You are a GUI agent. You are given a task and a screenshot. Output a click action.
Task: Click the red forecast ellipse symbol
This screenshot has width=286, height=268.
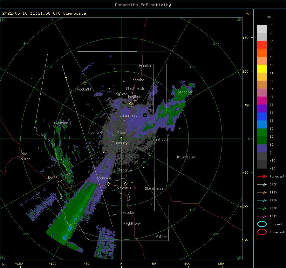262,232
